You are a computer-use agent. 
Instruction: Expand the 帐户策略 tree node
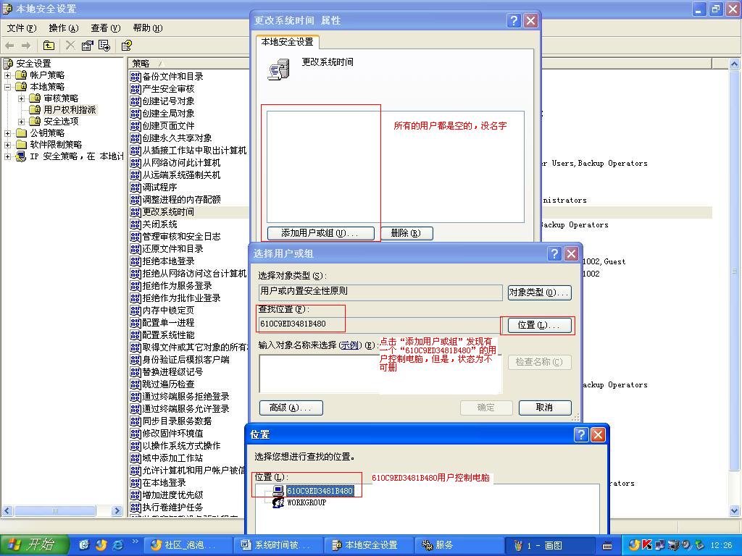[x=8, y=75]
